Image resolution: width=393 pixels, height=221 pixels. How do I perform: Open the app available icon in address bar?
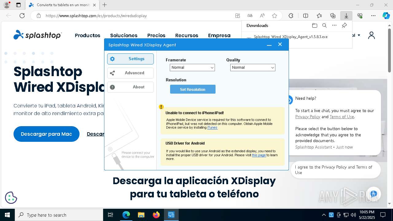click(x=238, y=16)
